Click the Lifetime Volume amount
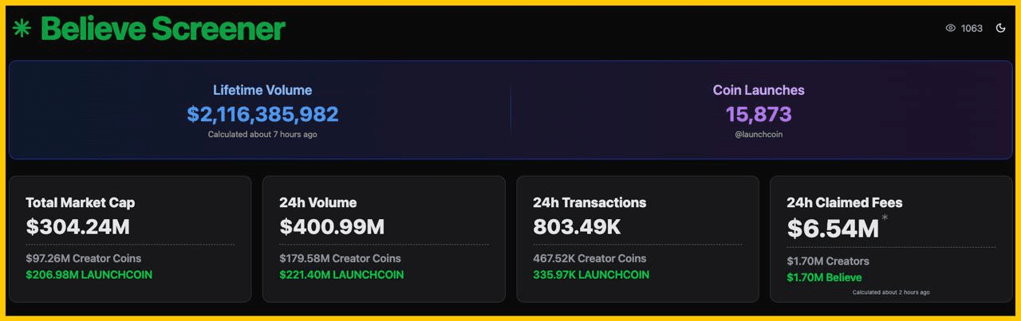Screen dimensions: 1021x321 [x=262, y=114]
